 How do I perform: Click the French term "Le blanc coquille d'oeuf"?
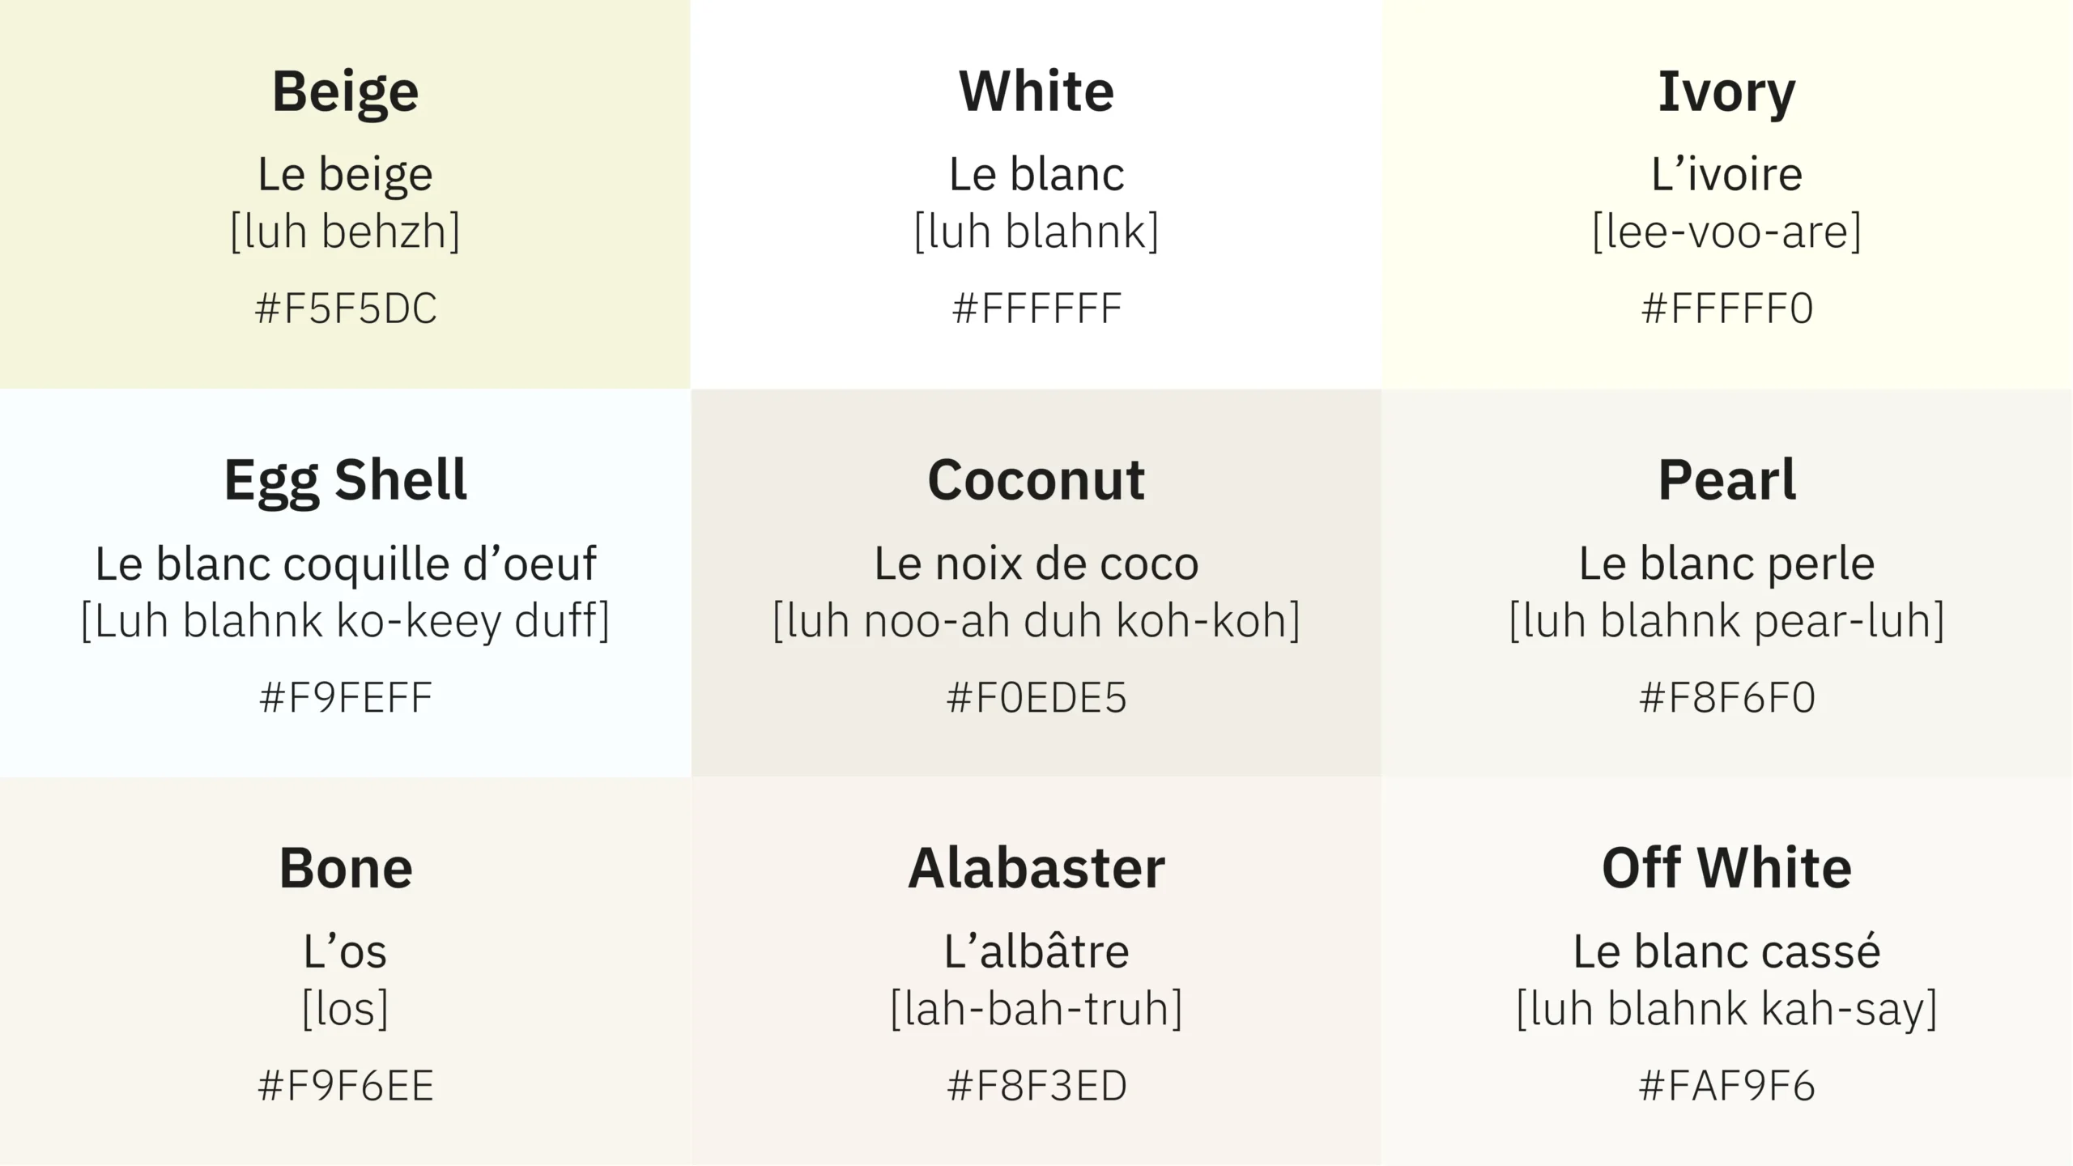pyautogui.click(x=345, y=564)
